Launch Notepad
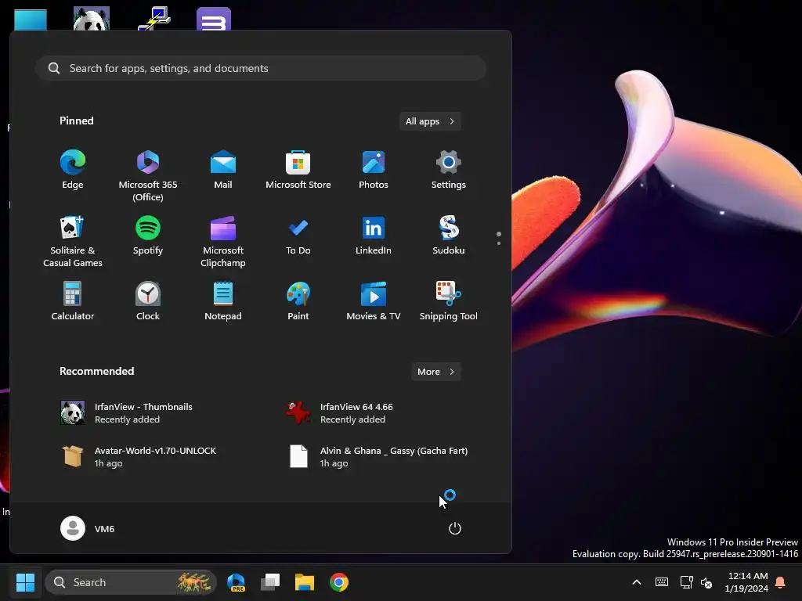 pos(223,301)
